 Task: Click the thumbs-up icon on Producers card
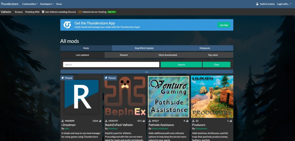[x=231, y=121]
